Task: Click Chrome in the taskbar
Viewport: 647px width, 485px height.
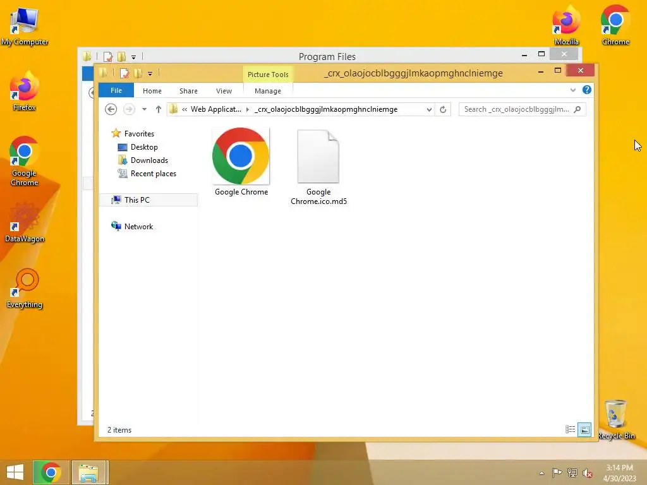Action: [x=51, y=472]
